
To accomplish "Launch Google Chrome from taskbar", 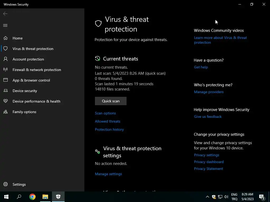I will tap(32, 197).
